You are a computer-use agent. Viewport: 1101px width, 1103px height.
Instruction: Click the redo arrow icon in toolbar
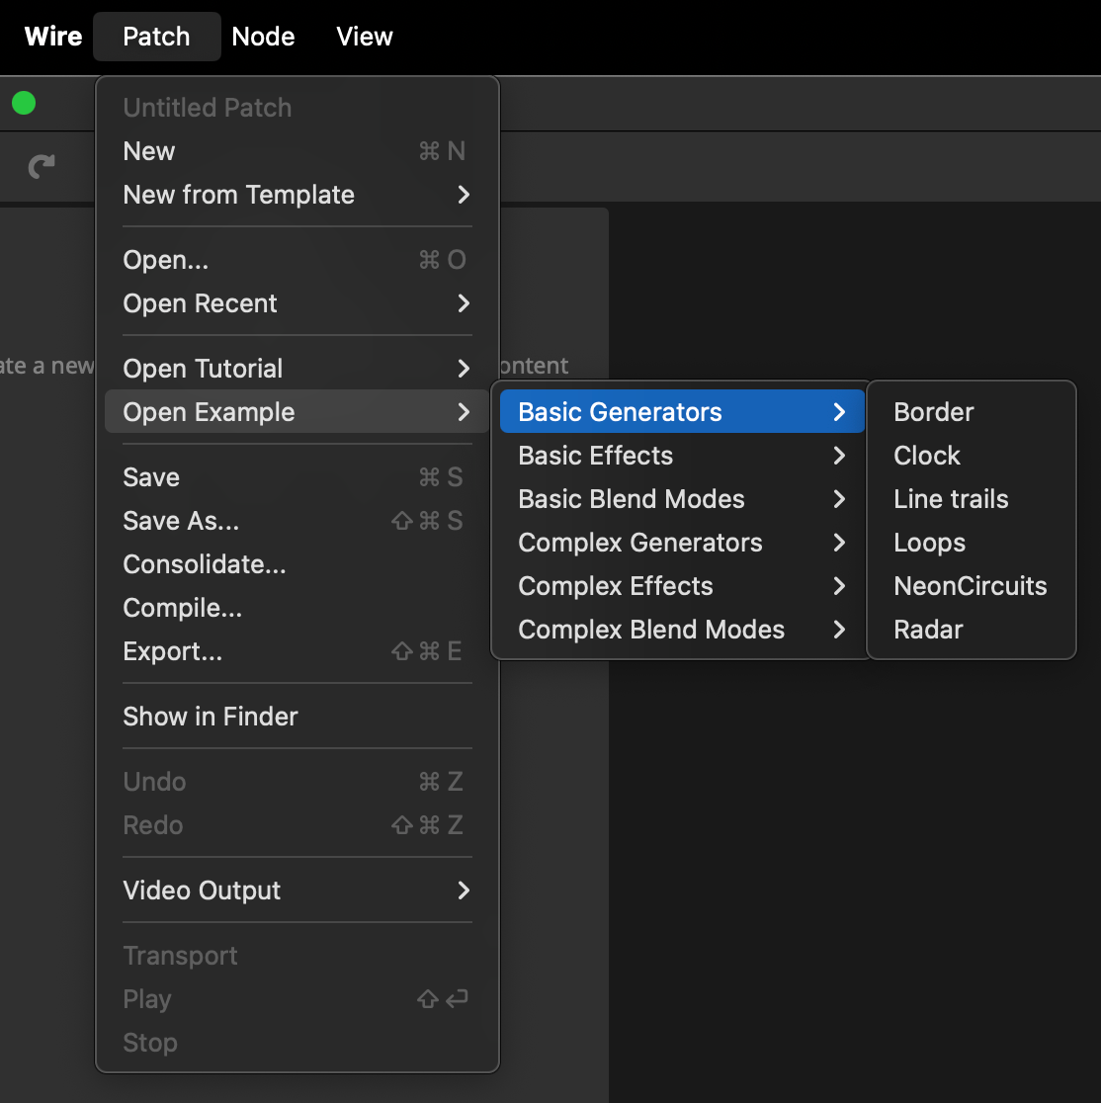tap(42, 166)
